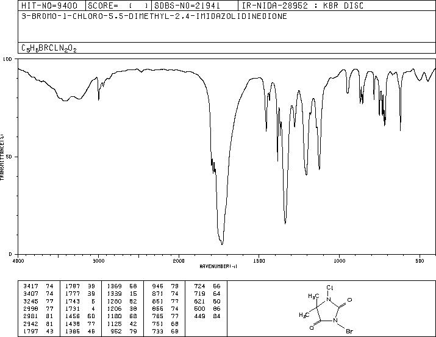Select peak value 1787 in the table
Viewport: 436px width, 337px height.
tap(73, 286)
